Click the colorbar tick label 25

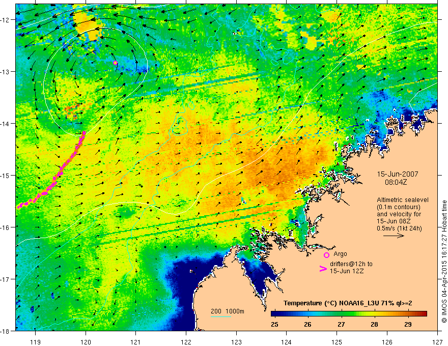tap(274, 324)
